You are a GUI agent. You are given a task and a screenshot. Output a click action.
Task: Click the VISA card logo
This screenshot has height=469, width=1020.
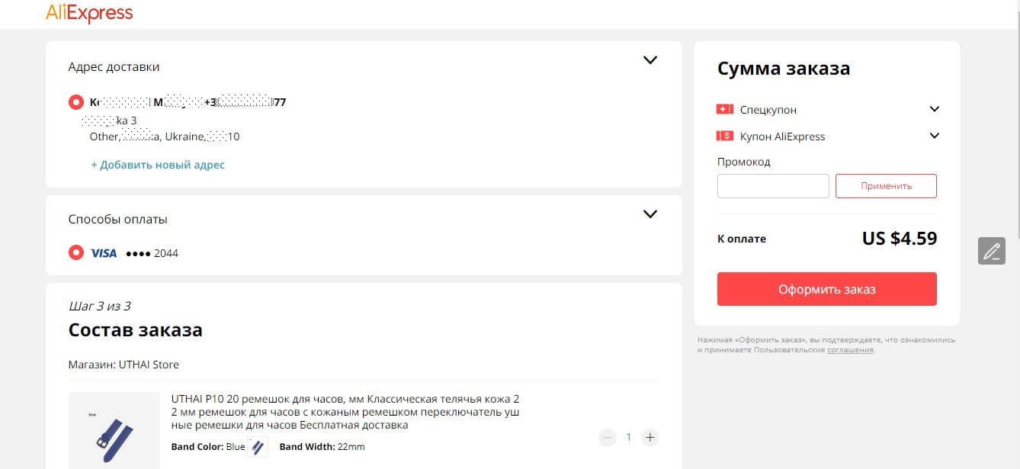(104, 252)
